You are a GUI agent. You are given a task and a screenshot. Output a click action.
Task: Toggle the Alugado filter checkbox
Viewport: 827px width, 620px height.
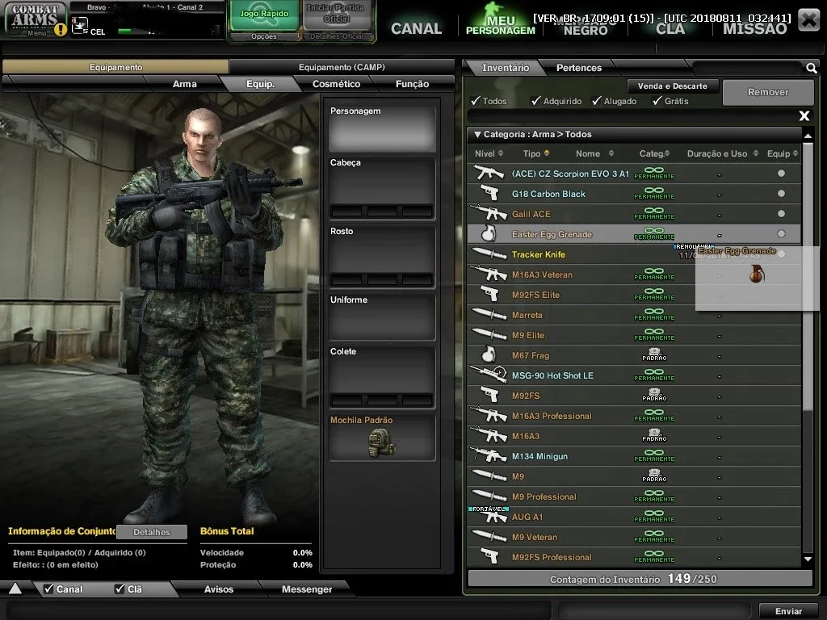597,101
